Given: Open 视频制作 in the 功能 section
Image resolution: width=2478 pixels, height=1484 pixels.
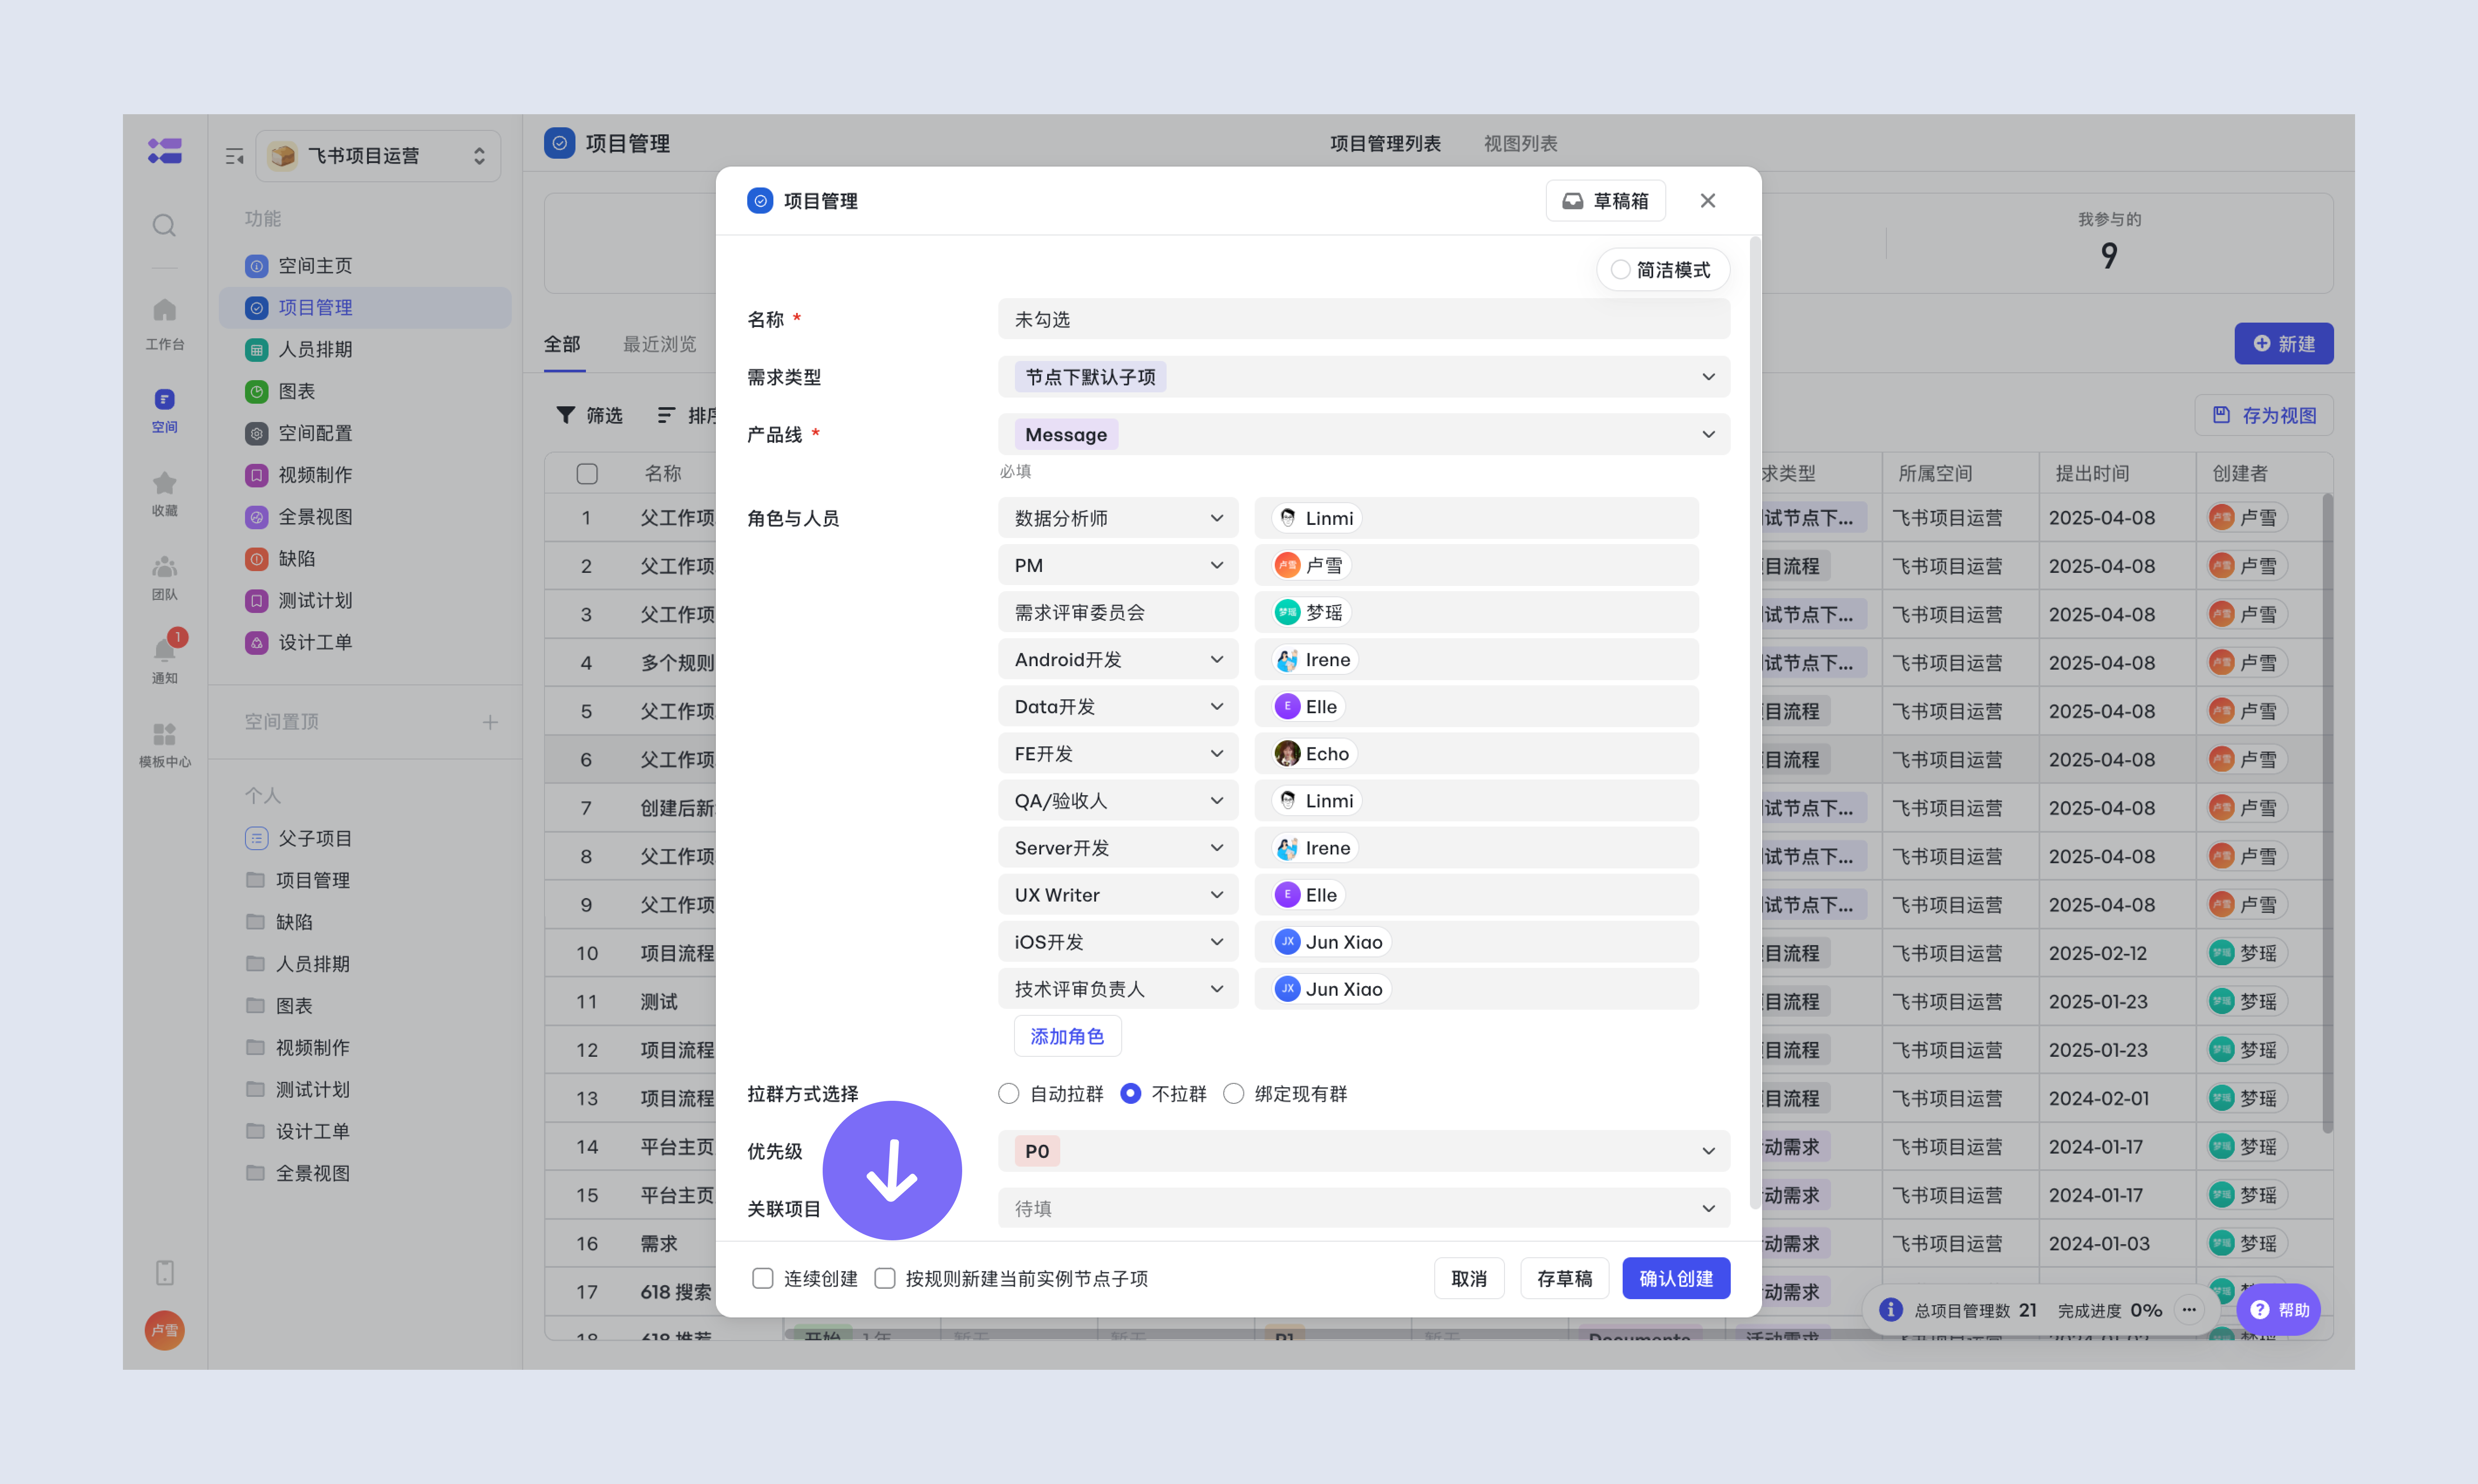Looking at the screenshot, I should (365, 475).
